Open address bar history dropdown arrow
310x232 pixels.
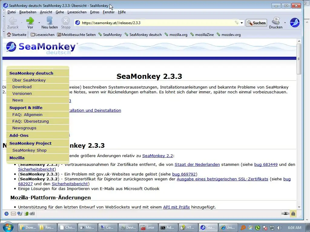point(242,23)
